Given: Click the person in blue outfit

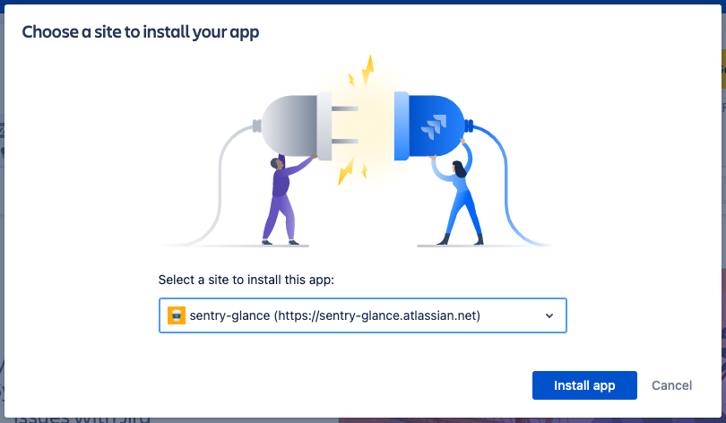Looking at the screenshot, I should tap(462, 202).
